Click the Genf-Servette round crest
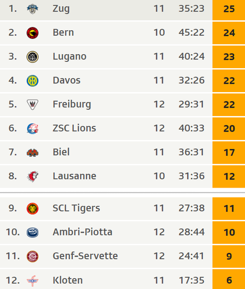 click(x=32, y=256)
